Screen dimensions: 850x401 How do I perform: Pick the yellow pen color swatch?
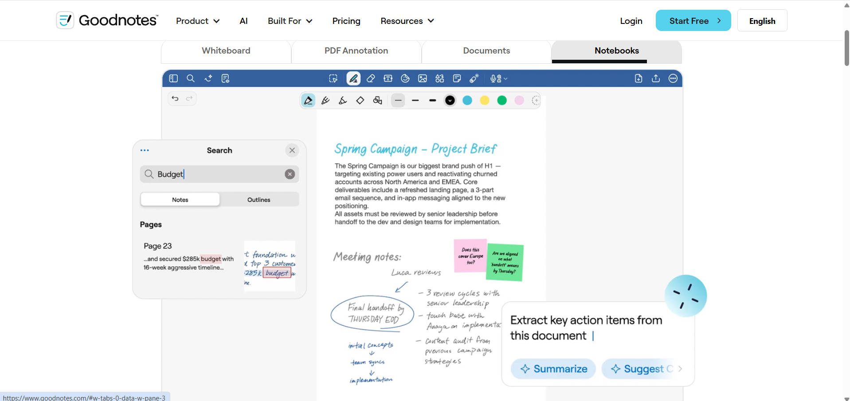coord(485,100)
